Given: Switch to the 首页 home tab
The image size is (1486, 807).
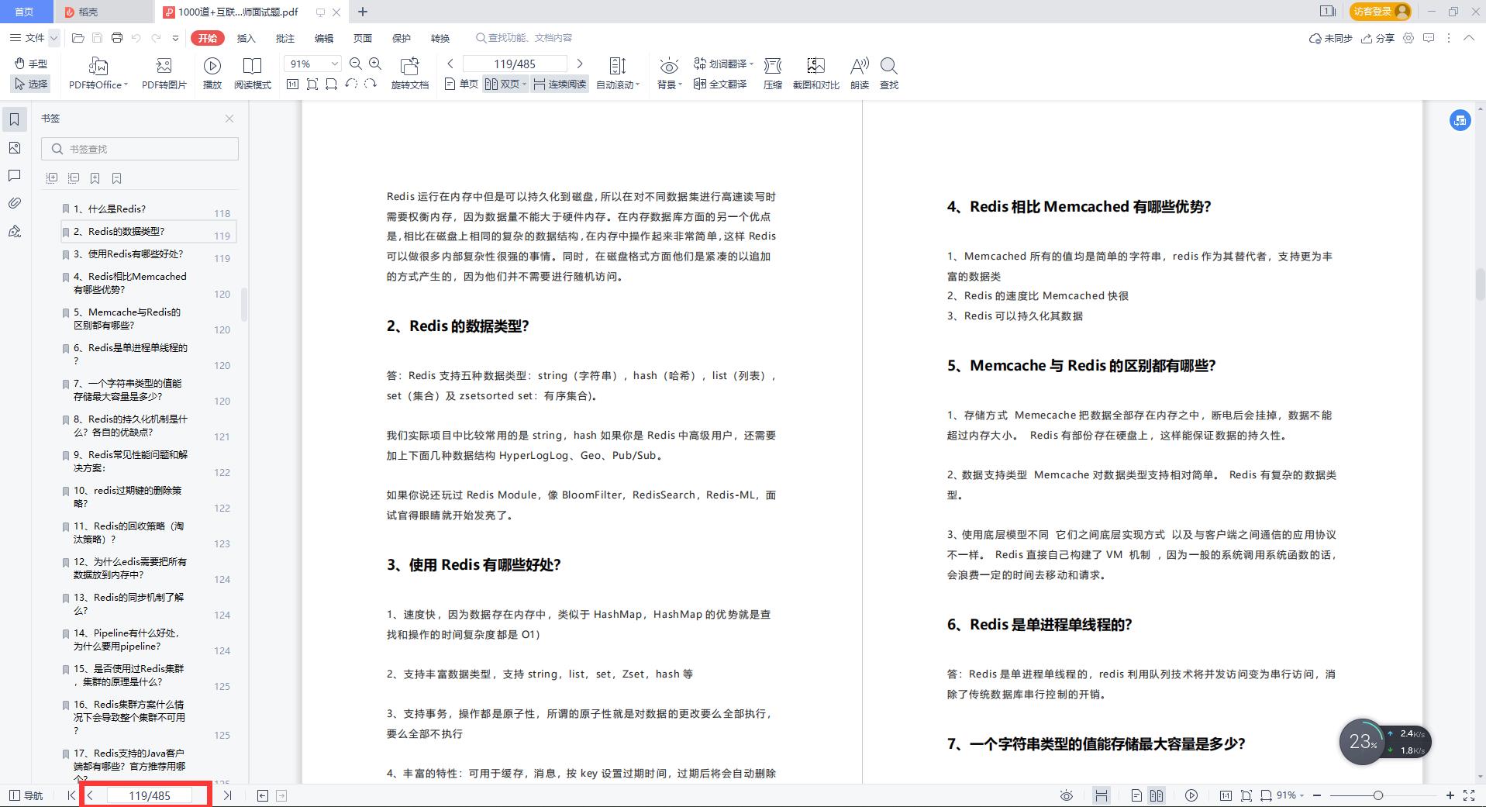Looking at the screenshot, I should [x=25, y=12].
